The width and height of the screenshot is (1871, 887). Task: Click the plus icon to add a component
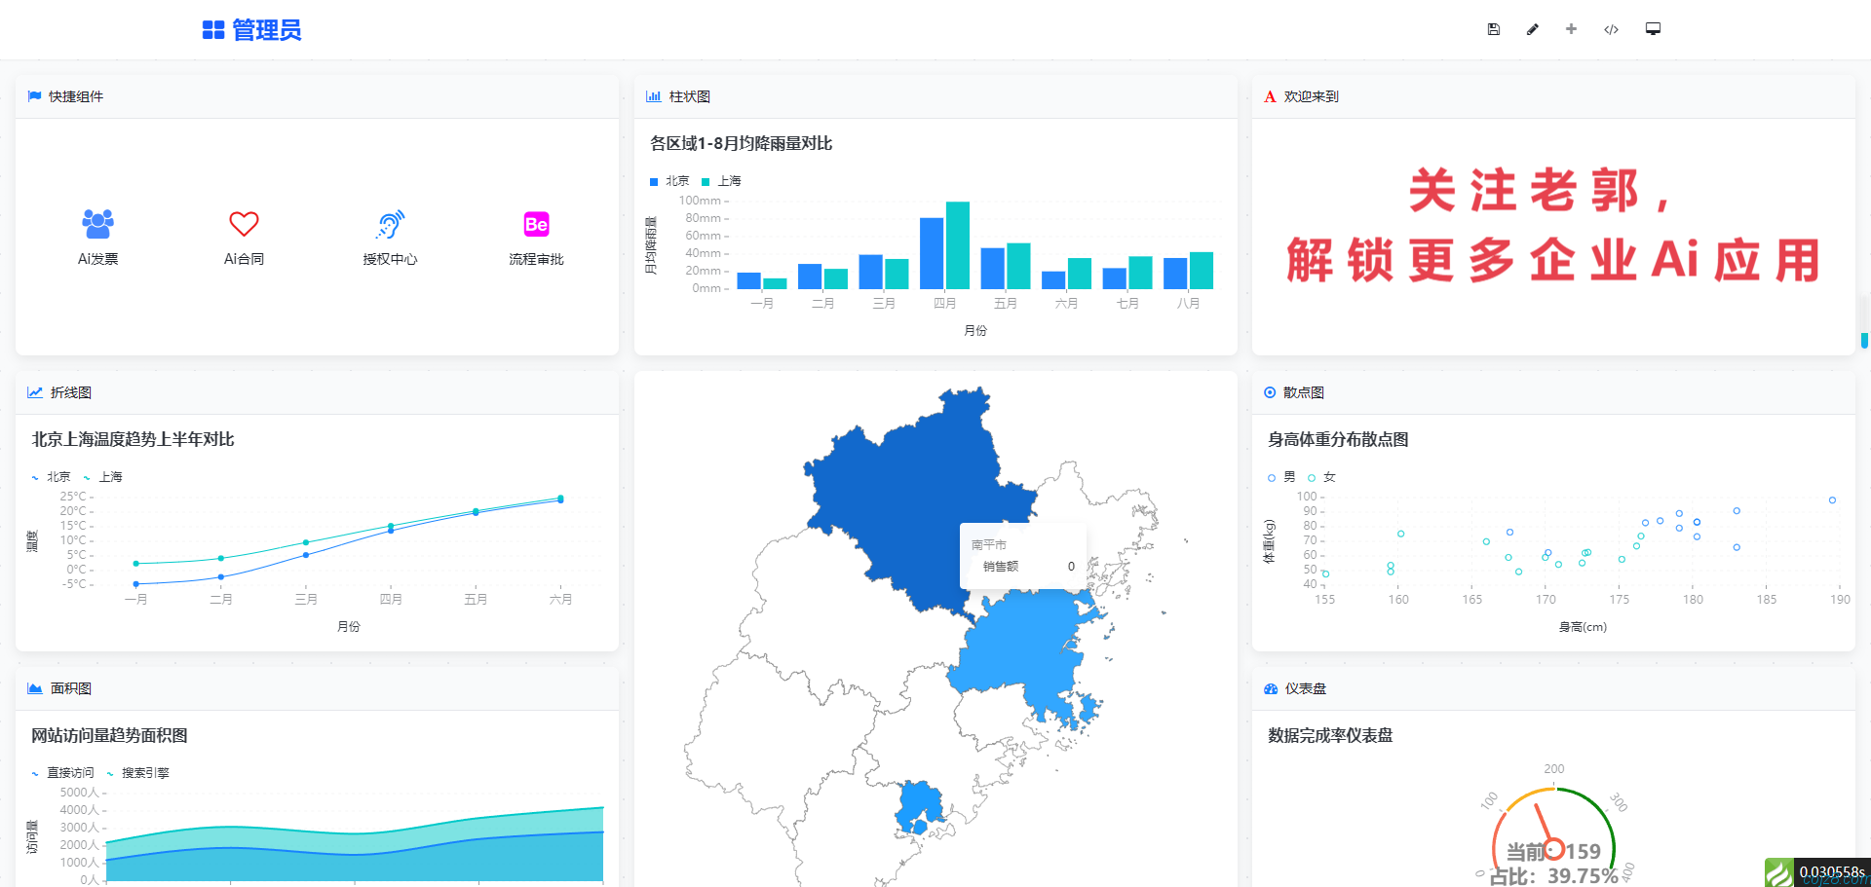pyautogui.click(x=1571, y=29)
